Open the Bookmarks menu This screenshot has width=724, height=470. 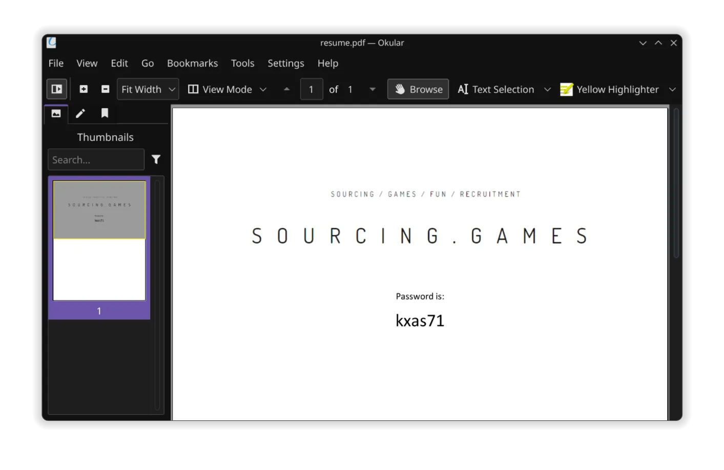[x=192, y=63]
